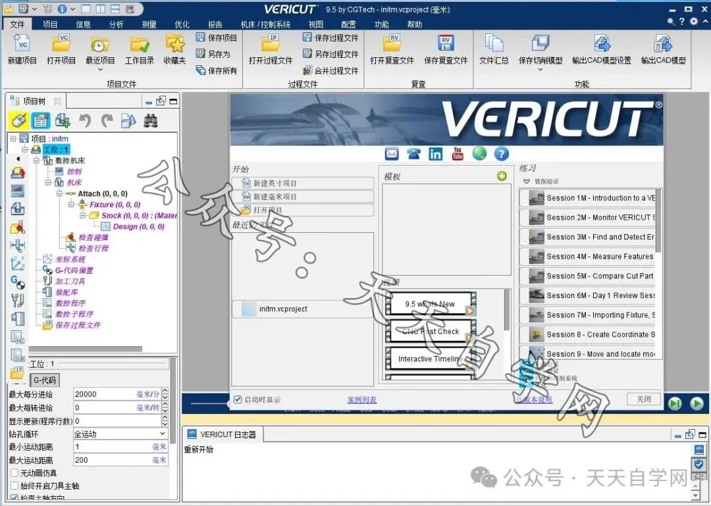Click 保存复查文件 icon

[x=446, y=43]
